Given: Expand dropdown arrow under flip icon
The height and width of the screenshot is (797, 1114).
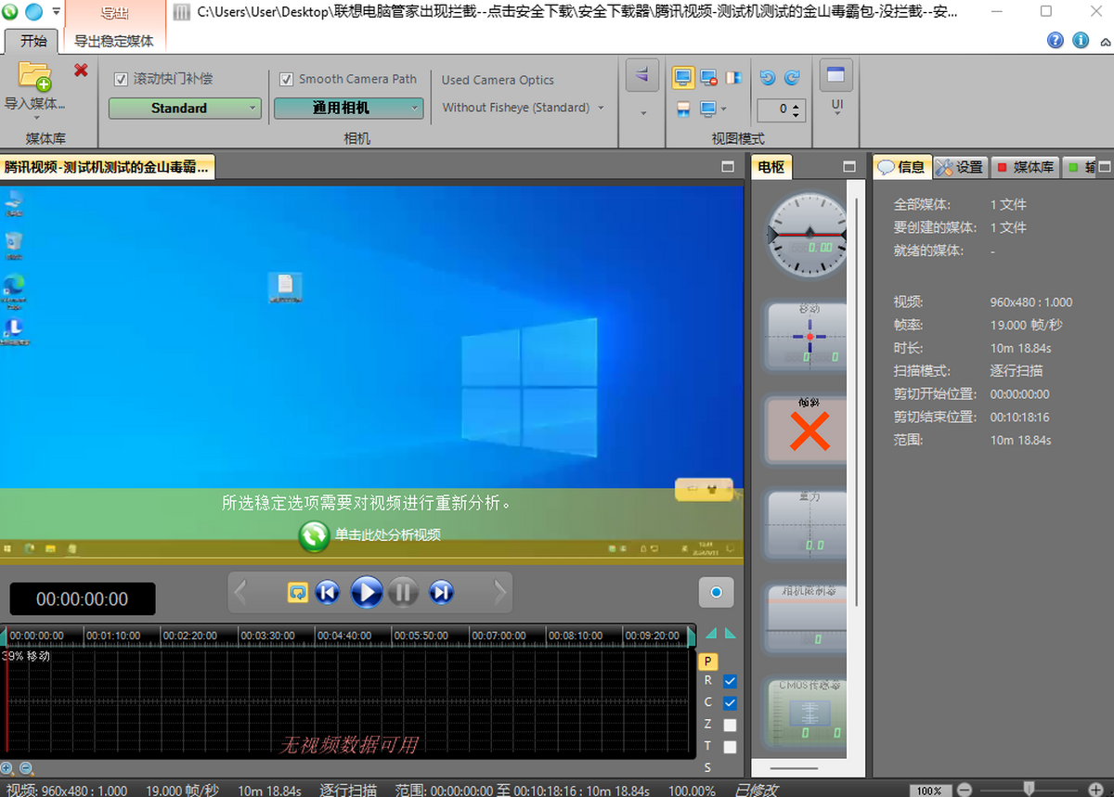Looking at the screenshot, I should pyautogui.click(x=642, y=113).
